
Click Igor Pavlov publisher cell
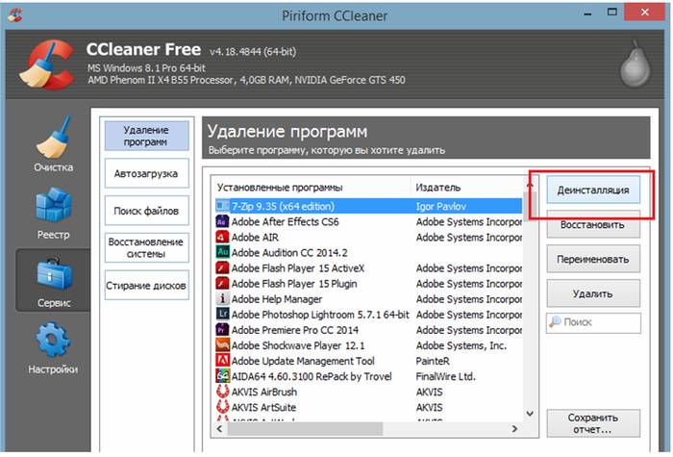440,206
